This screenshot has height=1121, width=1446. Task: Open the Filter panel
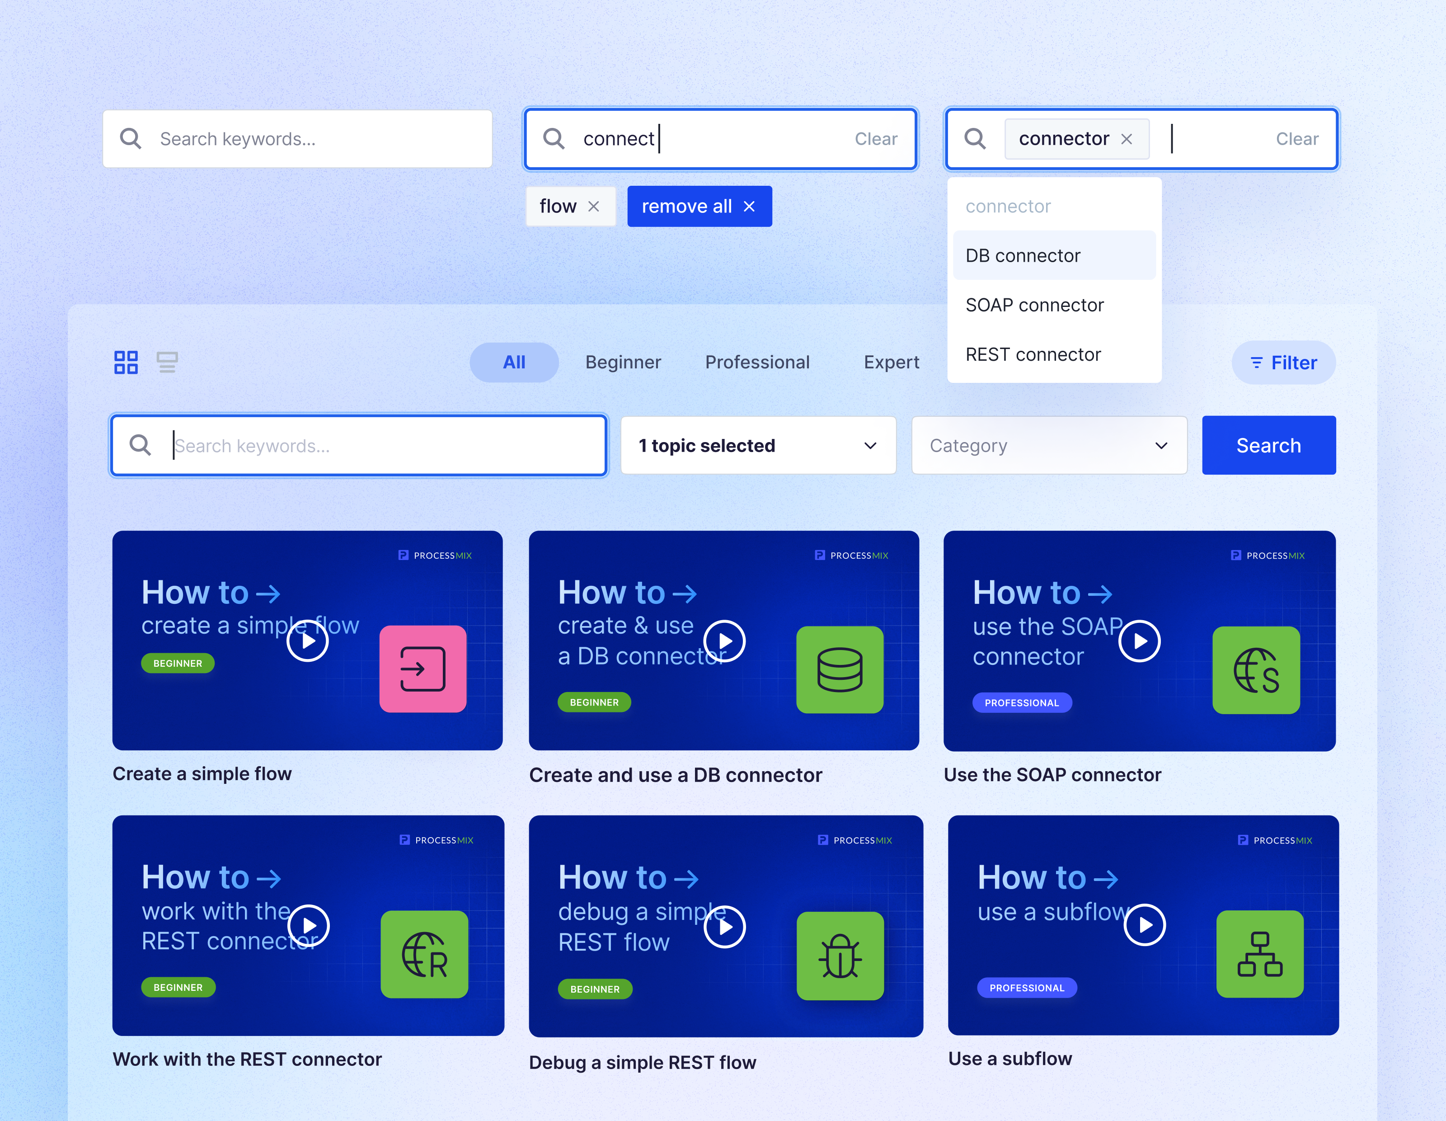pyautogui.click(x=1283, y=362)
